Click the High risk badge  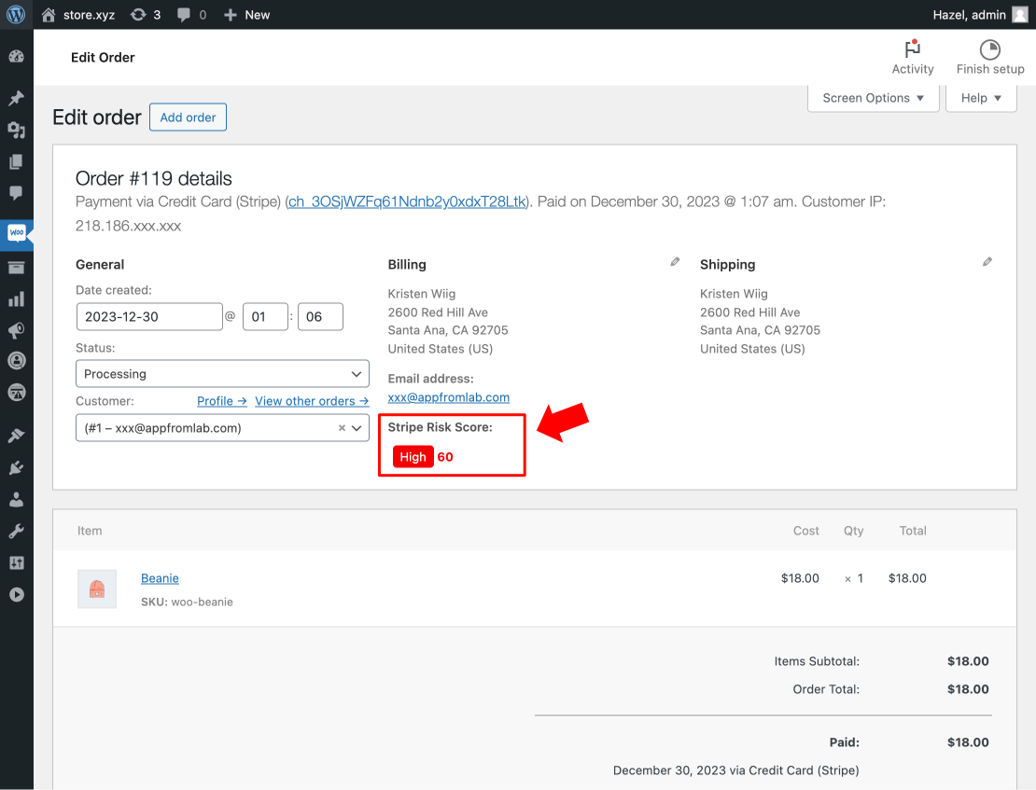point(413,456)
